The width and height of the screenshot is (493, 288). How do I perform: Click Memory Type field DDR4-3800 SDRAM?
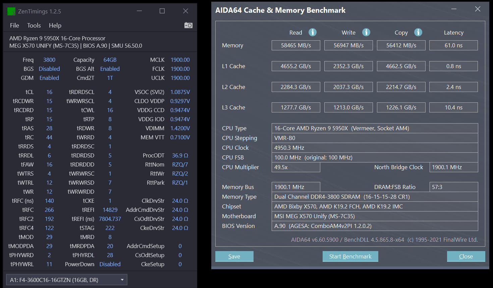375,197
